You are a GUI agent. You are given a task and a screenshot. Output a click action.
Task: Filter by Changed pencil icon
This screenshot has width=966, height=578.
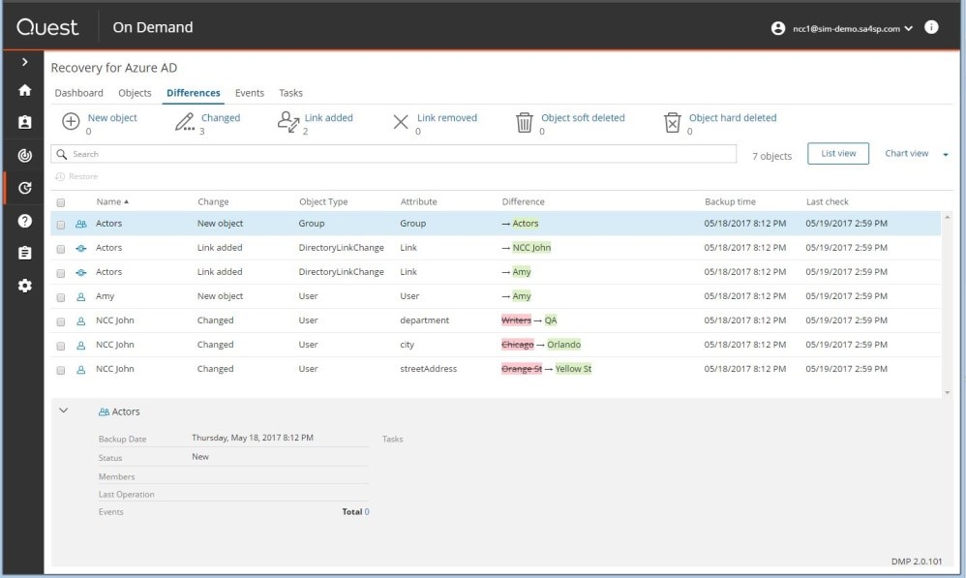click(184, 122)
